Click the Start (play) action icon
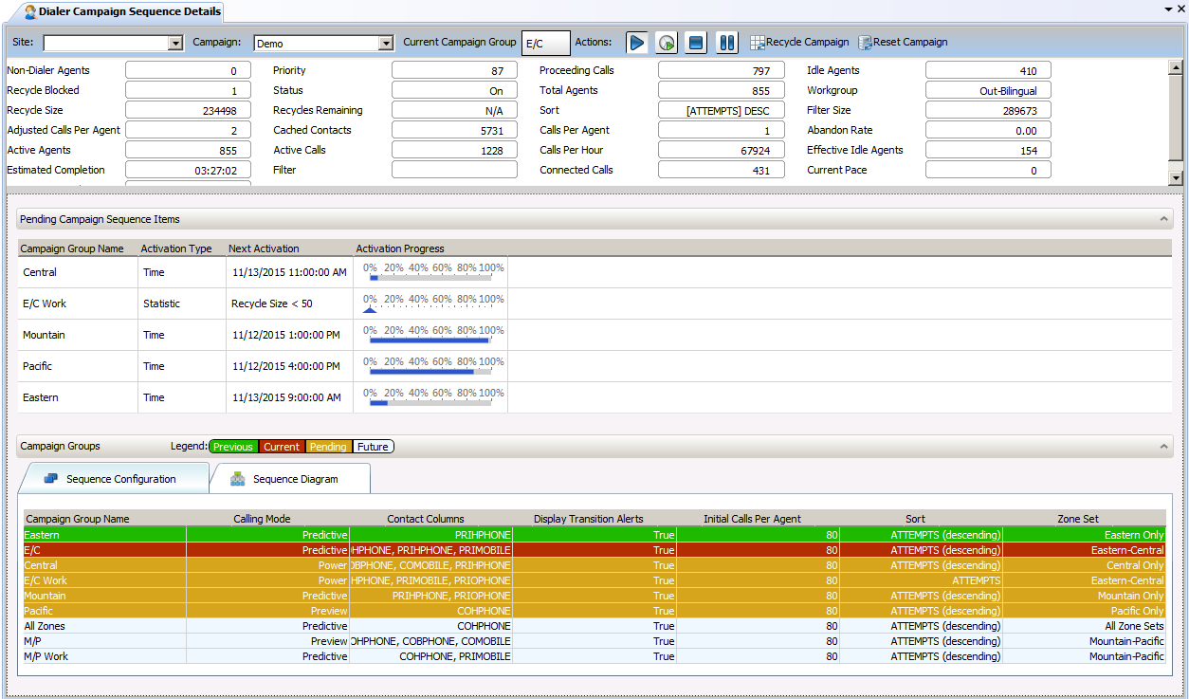 pos(636,43)
